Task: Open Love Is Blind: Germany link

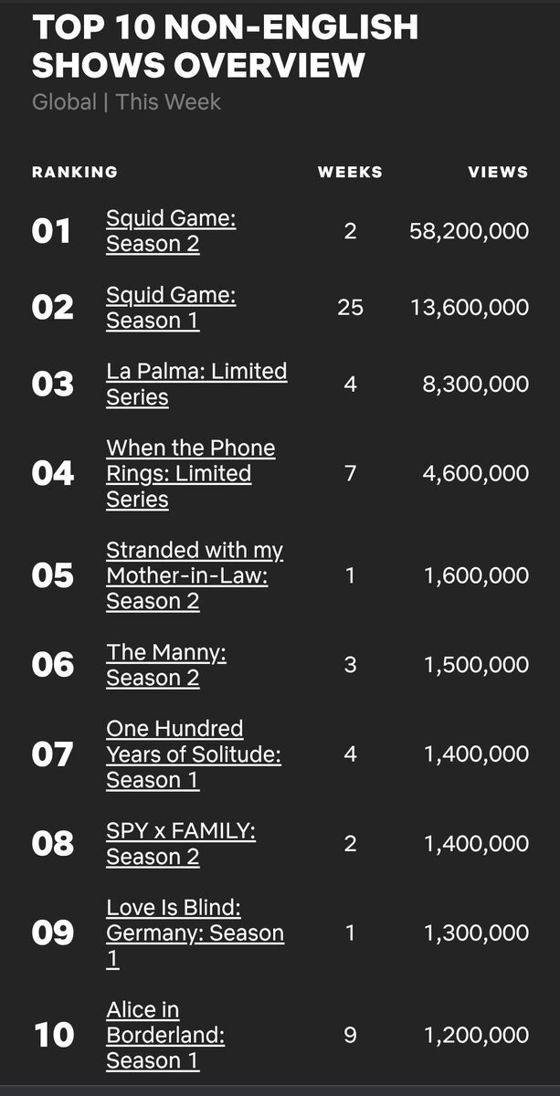Action: pos(195,933)
